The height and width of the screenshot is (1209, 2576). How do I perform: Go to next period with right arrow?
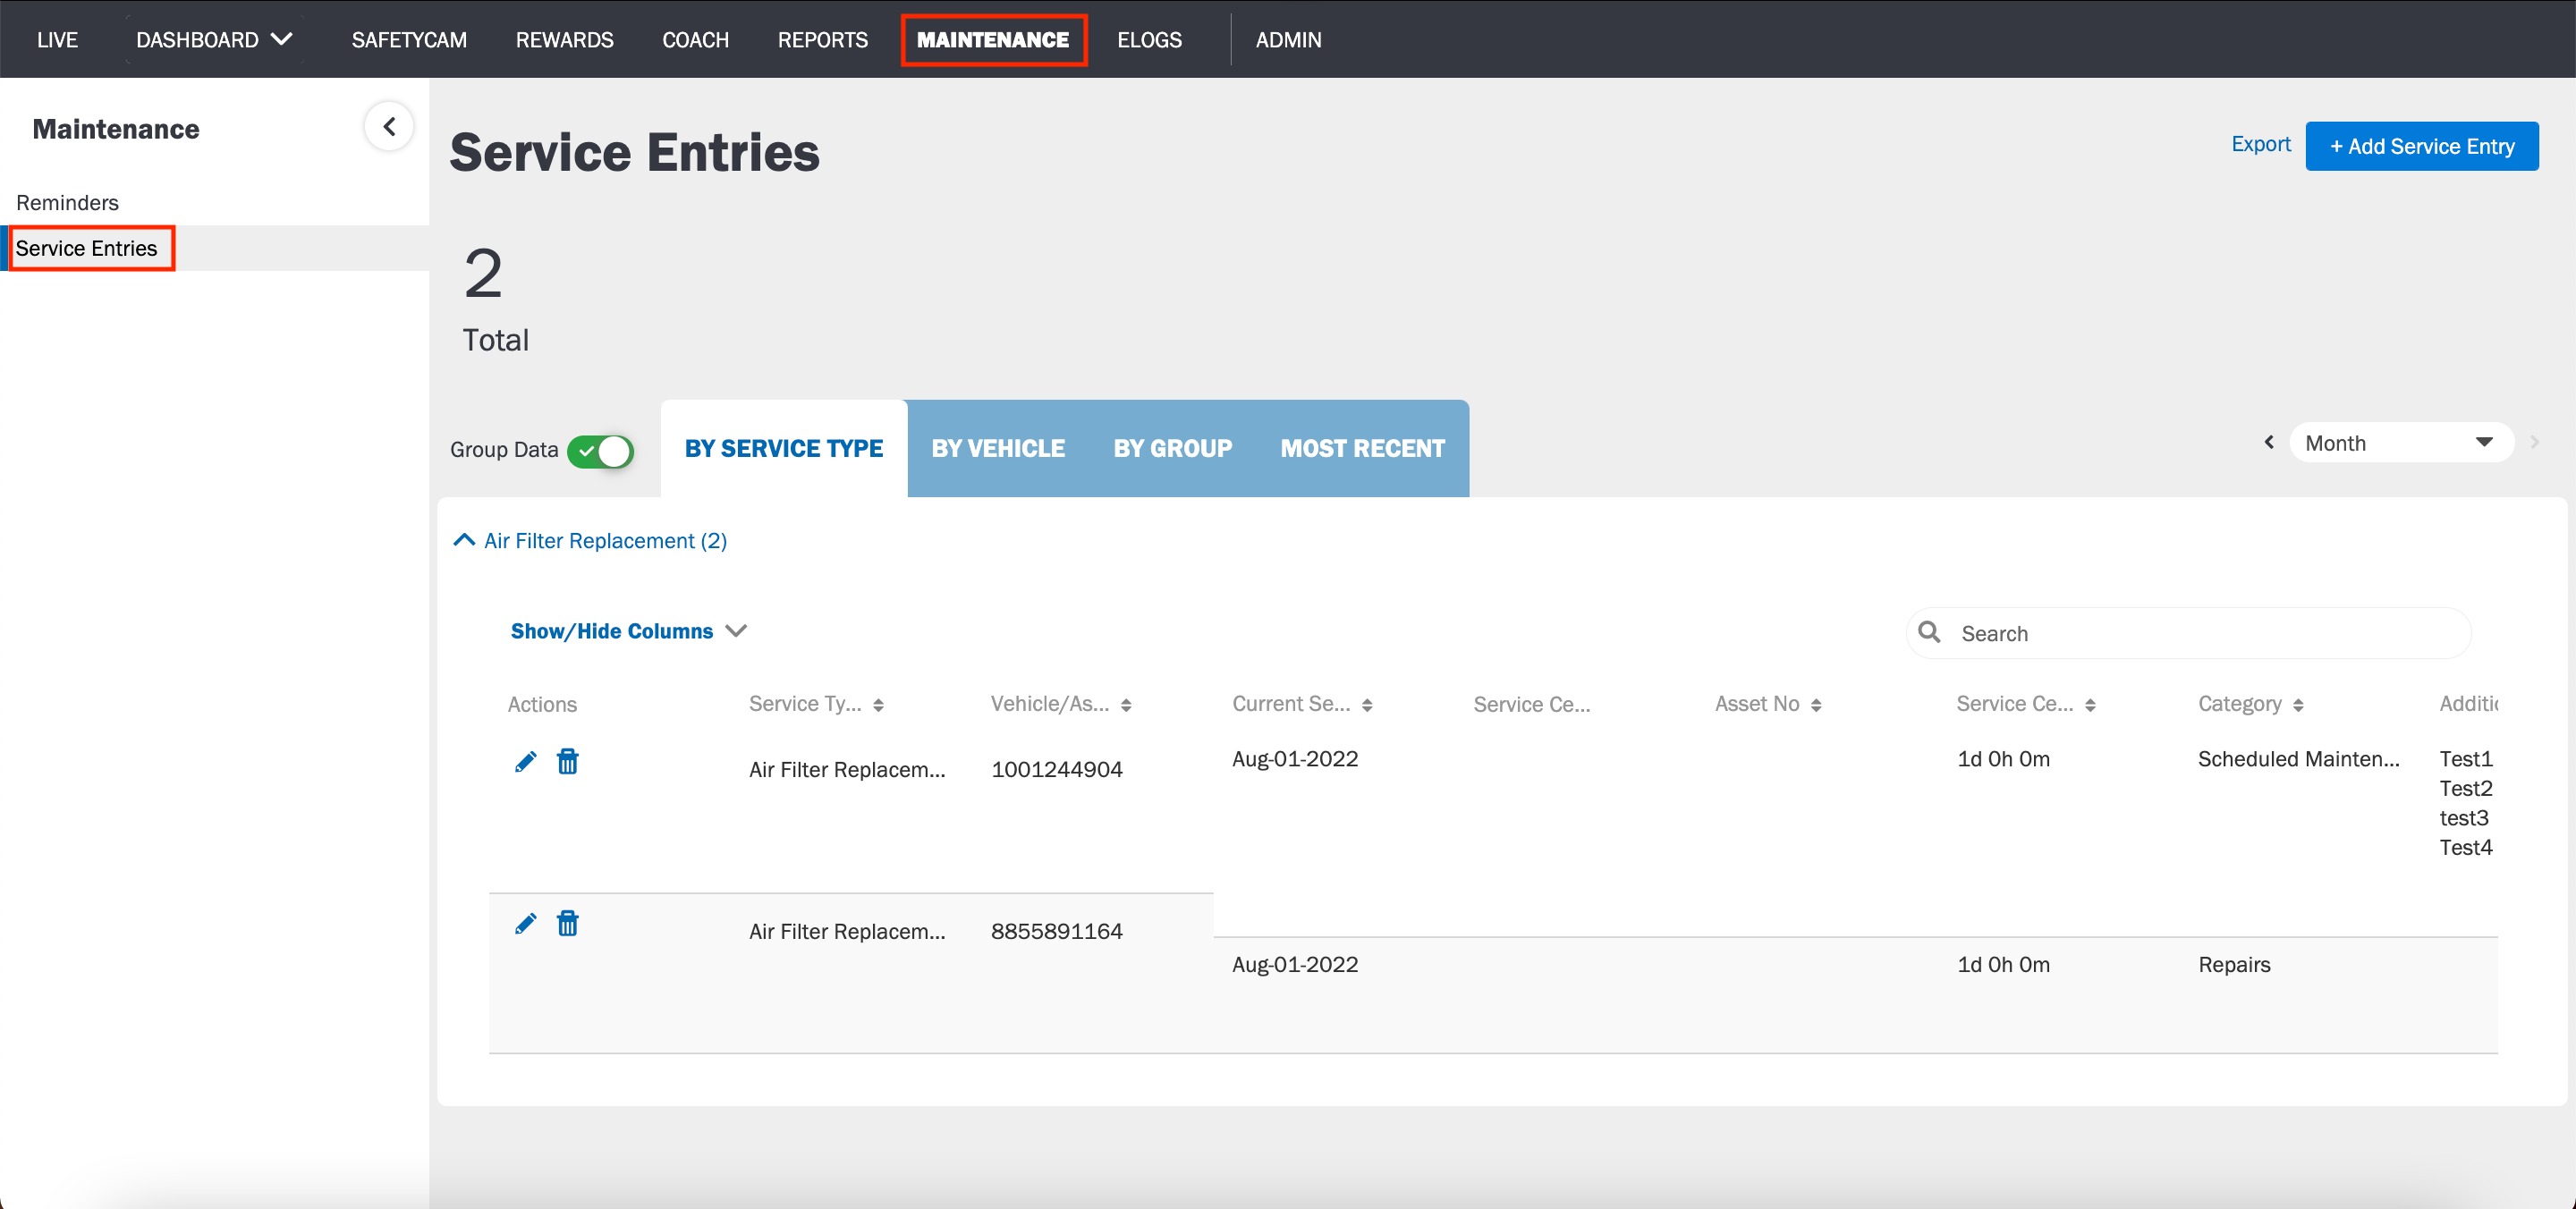click(x=2534, y=442)
